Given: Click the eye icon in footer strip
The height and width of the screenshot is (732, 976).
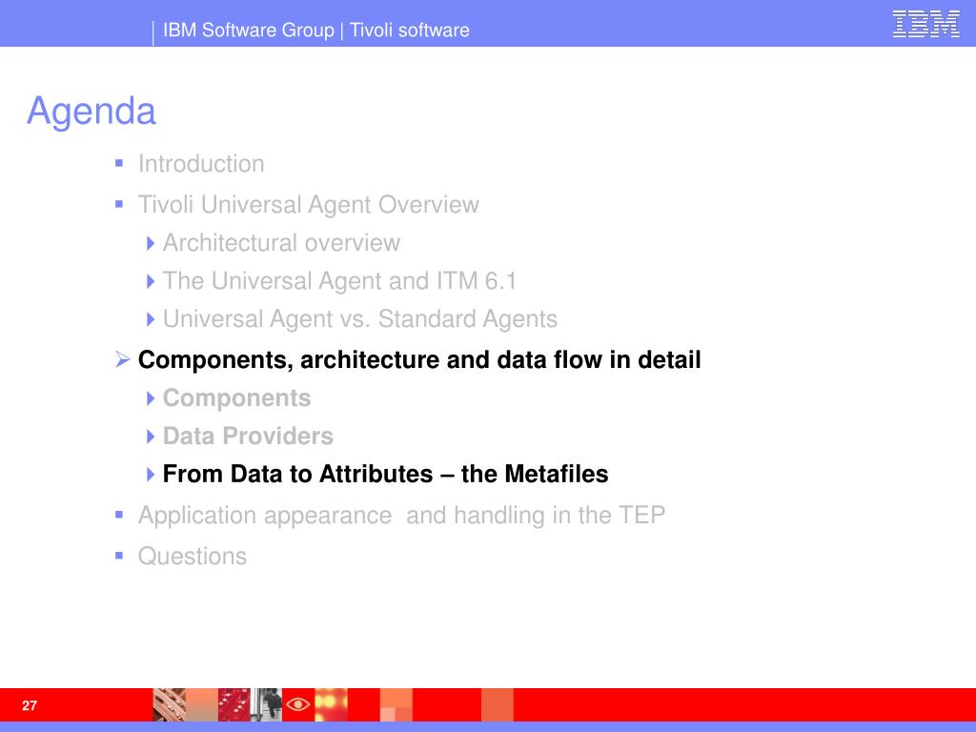Looking at the screenshot, I should pyautogui.click(x=298, y=704).
